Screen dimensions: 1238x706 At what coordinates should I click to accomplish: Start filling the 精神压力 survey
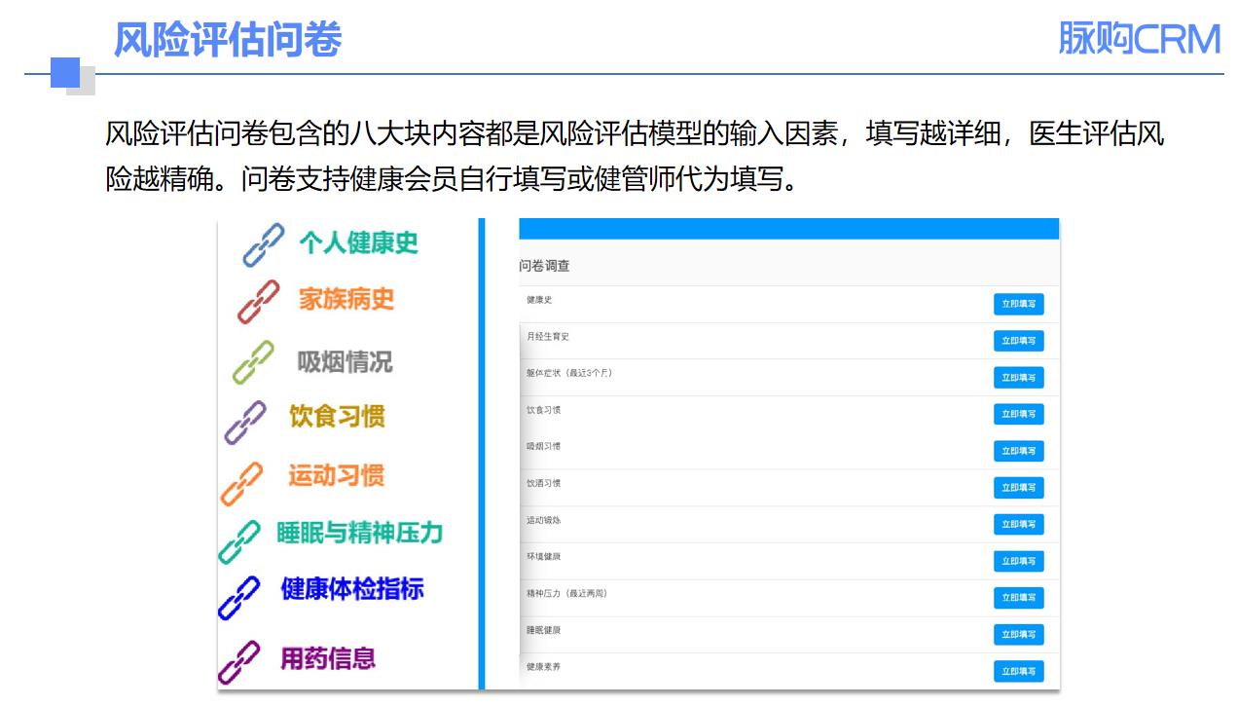coord(1018,597)
